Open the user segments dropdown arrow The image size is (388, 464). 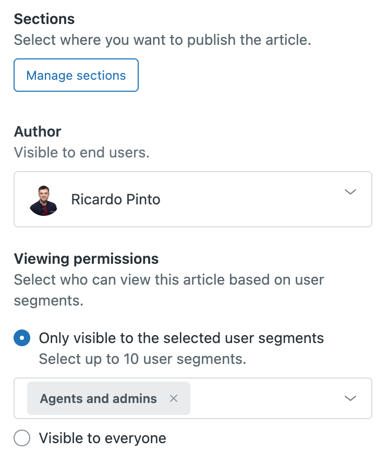point(350,399)
